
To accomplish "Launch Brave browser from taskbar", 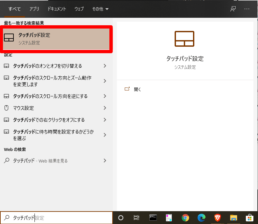I will point(218,218).
